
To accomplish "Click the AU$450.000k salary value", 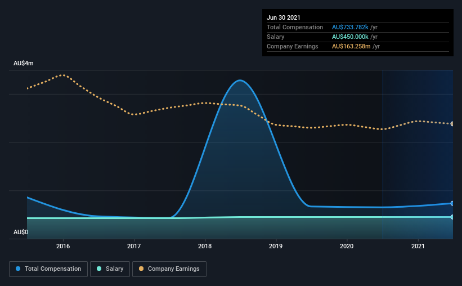I will tap(350, 37).
